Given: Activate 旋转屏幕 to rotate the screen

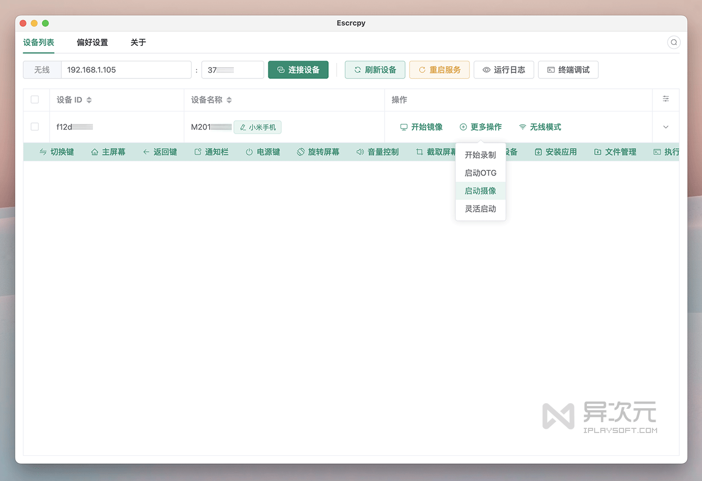Looking at the screenshot, I should coord(318,152).
